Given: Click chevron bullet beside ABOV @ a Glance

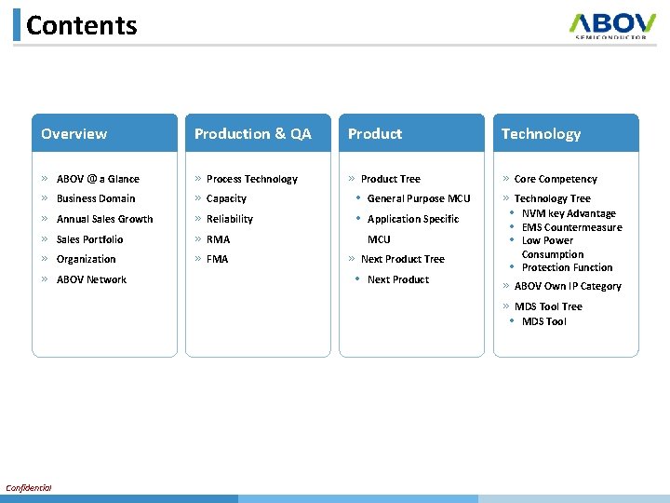Looking at the screenshot, I should point(45,178).
